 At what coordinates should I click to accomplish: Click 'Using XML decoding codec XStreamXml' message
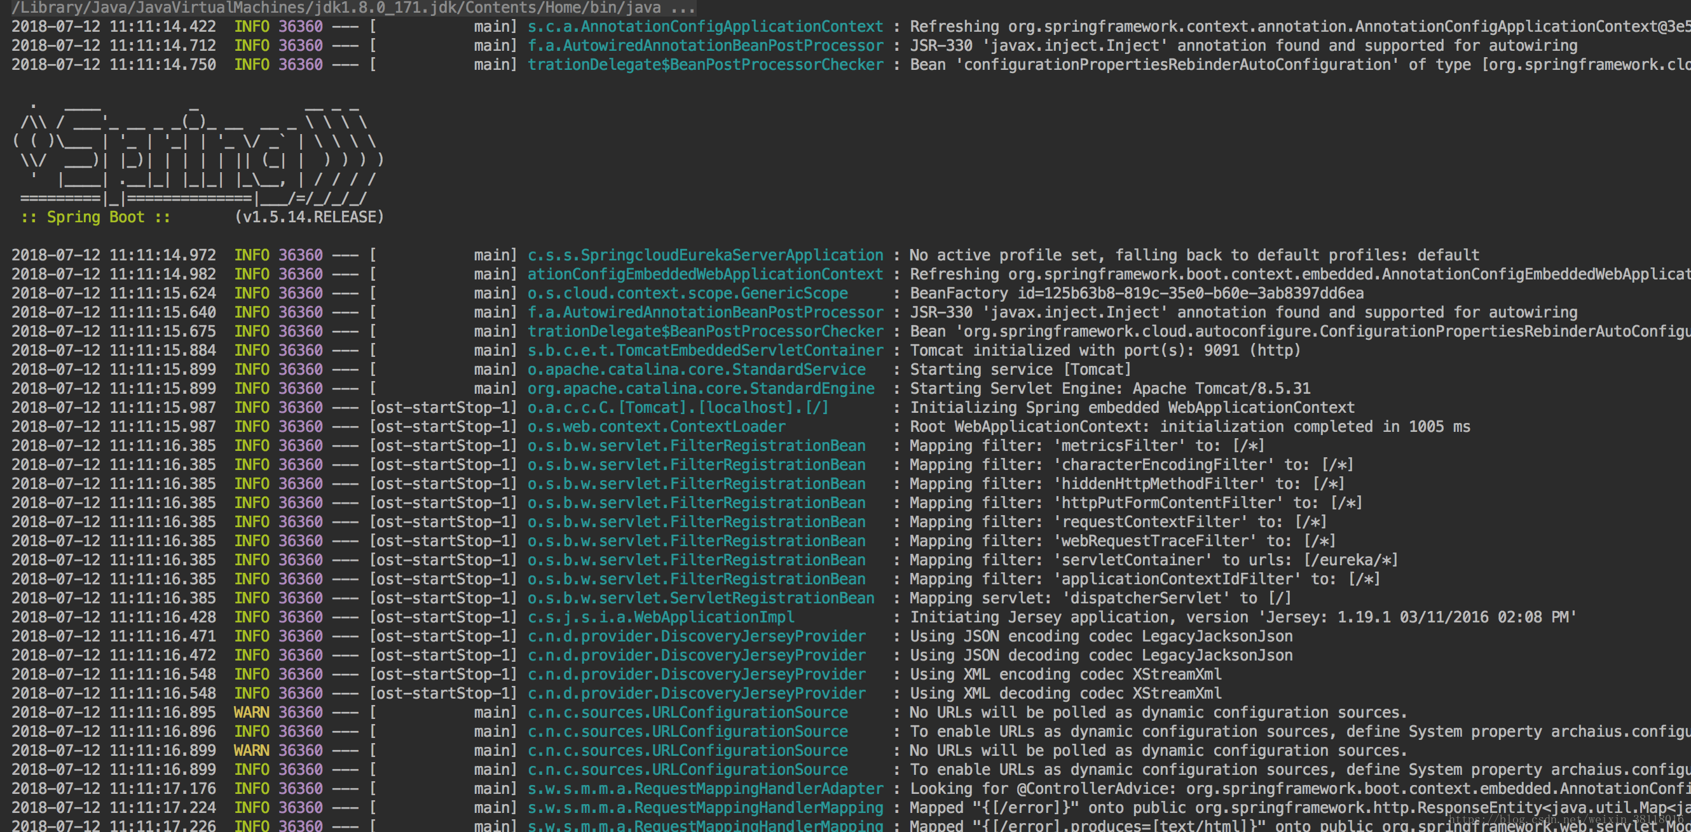tap(1065, 692)
